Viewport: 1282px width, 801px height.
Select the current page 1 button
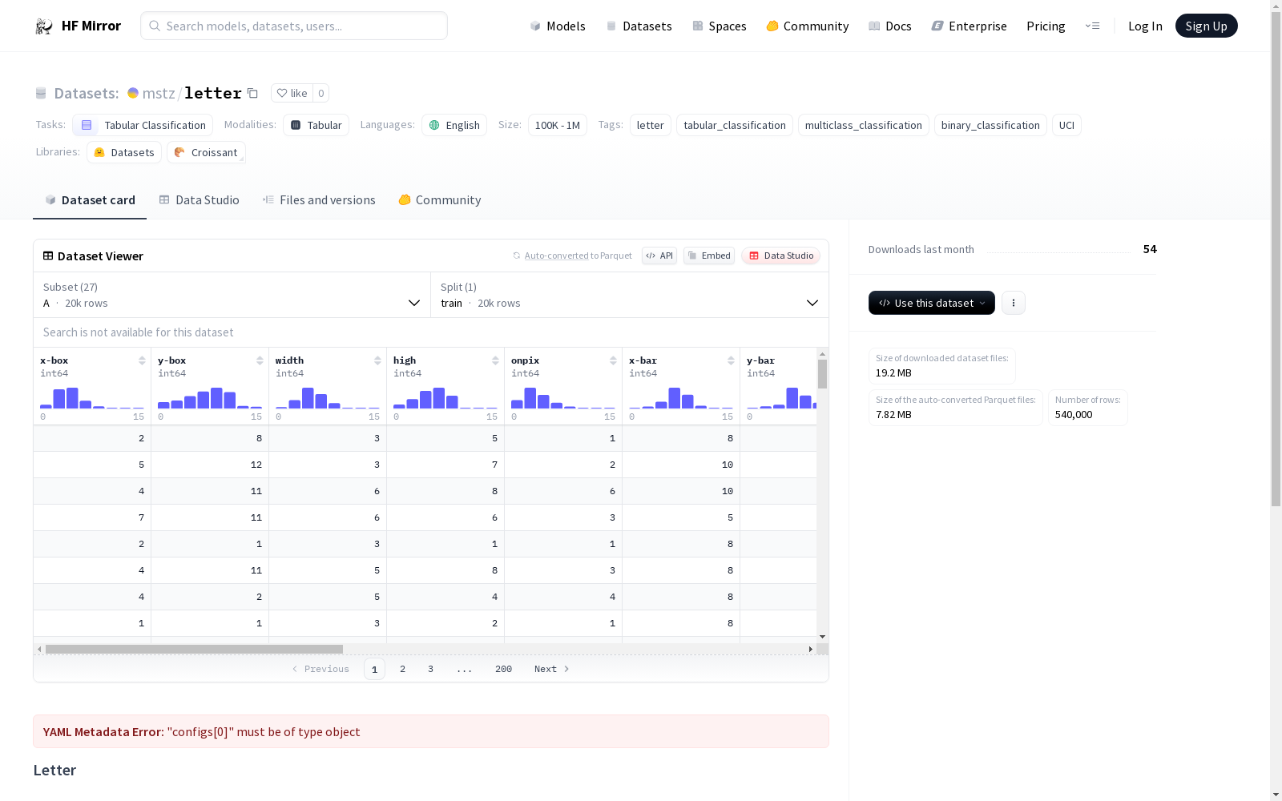[374, 669]
